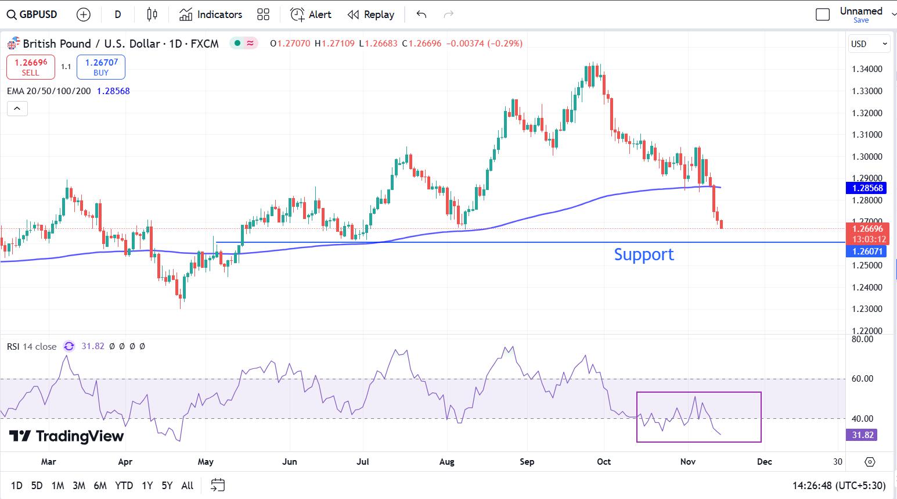
Task: Open the Indicators dialog
Action: tap(211, 15)
